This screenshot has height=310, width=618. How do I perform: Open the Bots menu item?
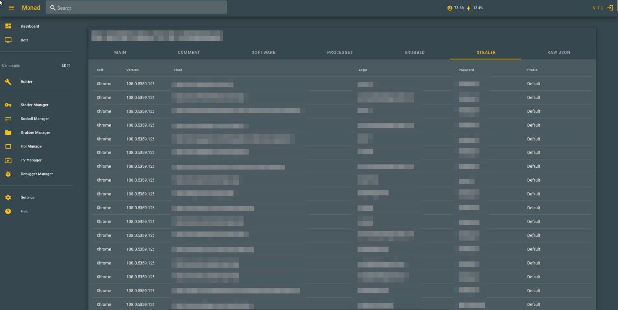(x=25, y=40)
